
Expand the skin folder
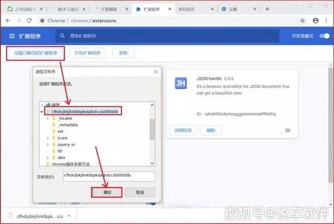click(48, 157)
